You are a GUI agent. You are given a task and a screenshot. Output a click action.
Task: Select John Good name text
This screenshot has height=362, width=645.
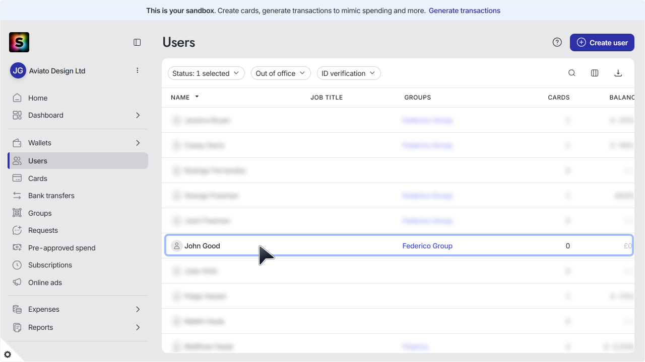coord(202,246)
